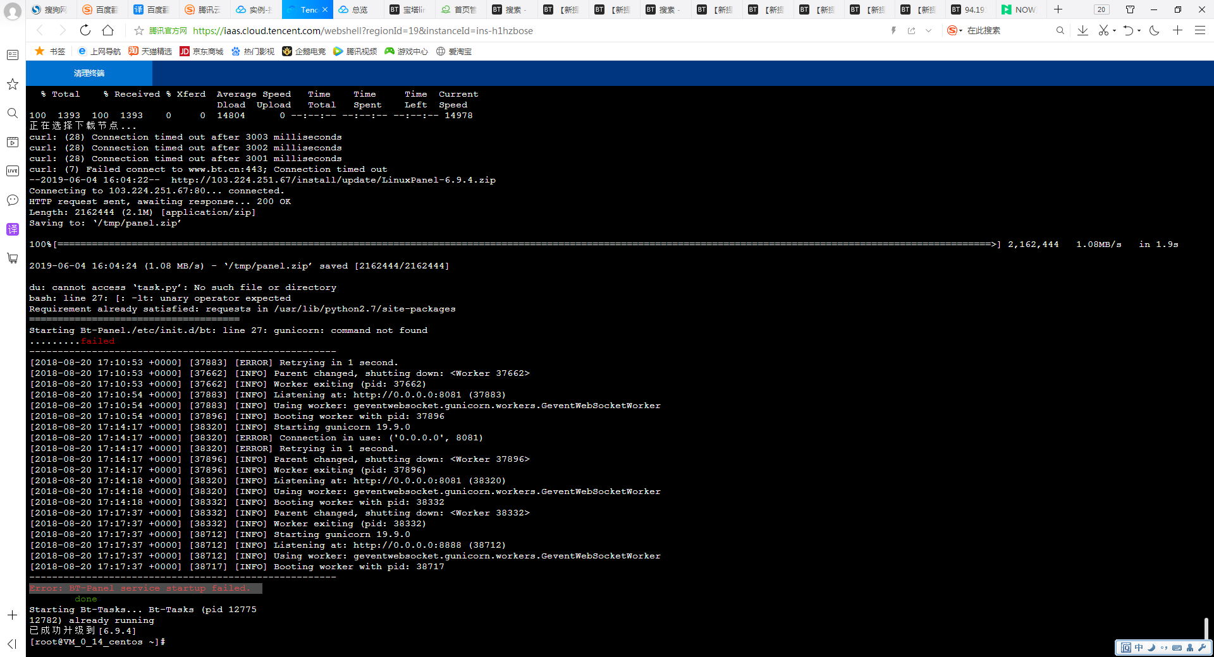Add a new sidebar app with plus
The image size is (1214, 657).
12,615
